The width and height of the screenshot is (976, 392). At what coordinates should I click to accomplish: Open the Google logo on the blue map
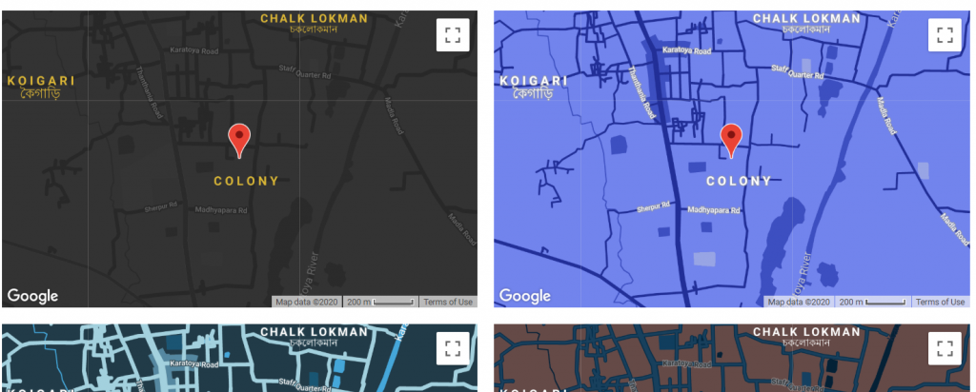coord(525,296)
